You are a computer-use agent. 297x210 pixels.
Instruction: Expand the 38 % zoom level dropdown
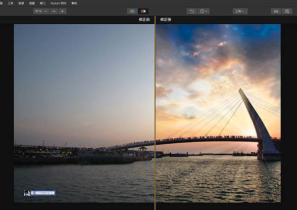click(x=41, y=11)
